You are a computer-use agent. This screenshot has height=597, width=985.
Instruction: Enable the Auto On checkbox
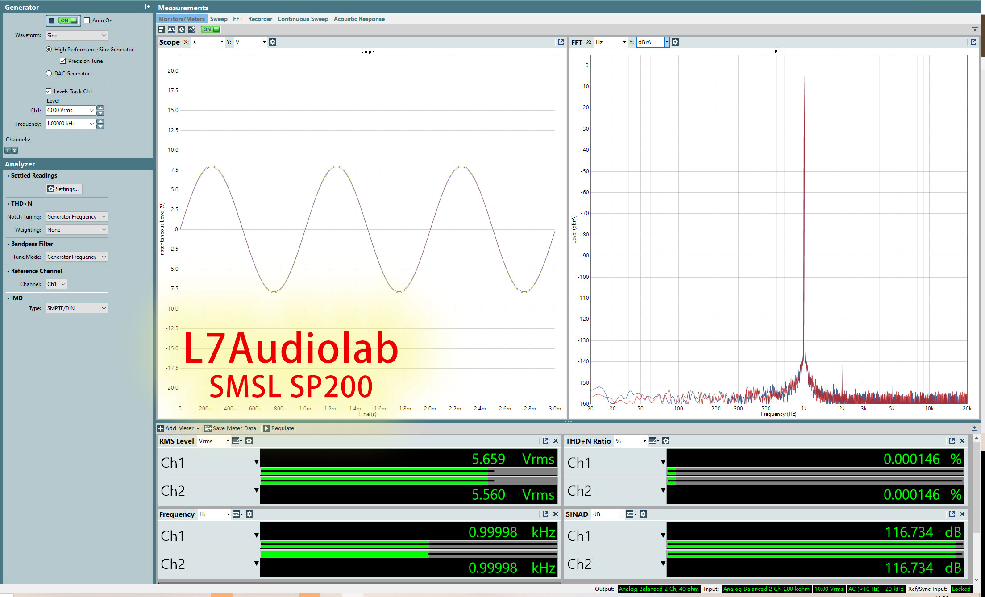(x=87, y=20)
